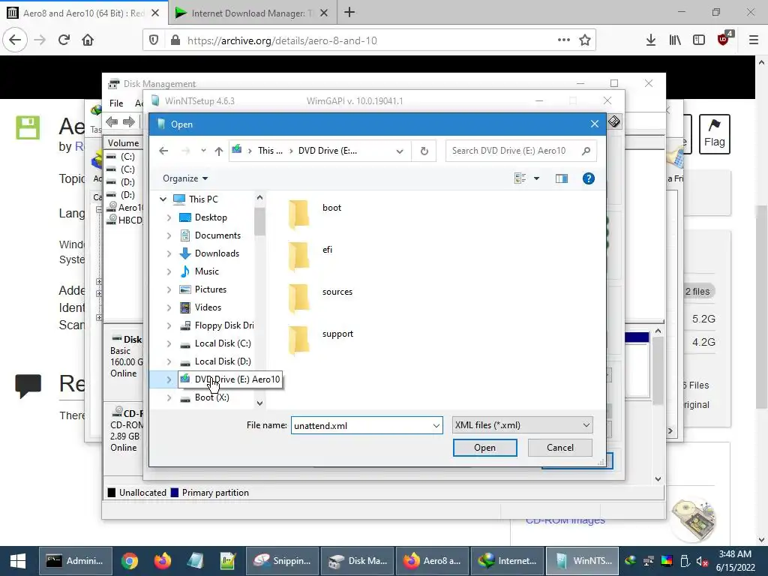Open Snipping Tool from taskbar
The image size is (768, 576).
pyautogui.click(x=282, y=561)
